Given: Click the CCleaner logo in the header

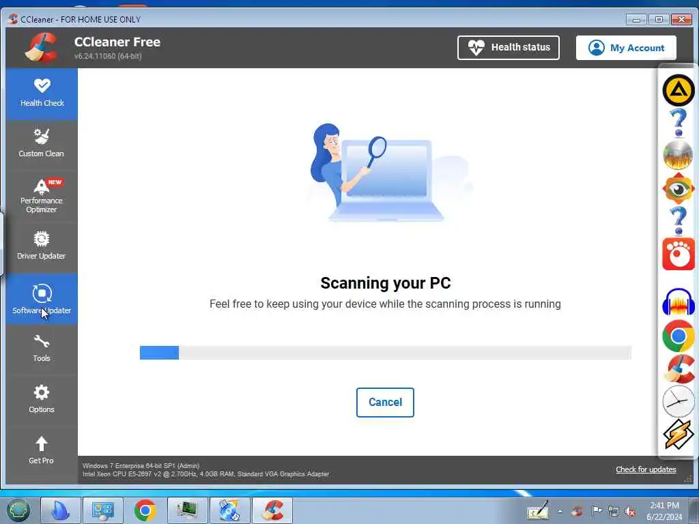Looking at the screenshot, I should tap(42, 47).
